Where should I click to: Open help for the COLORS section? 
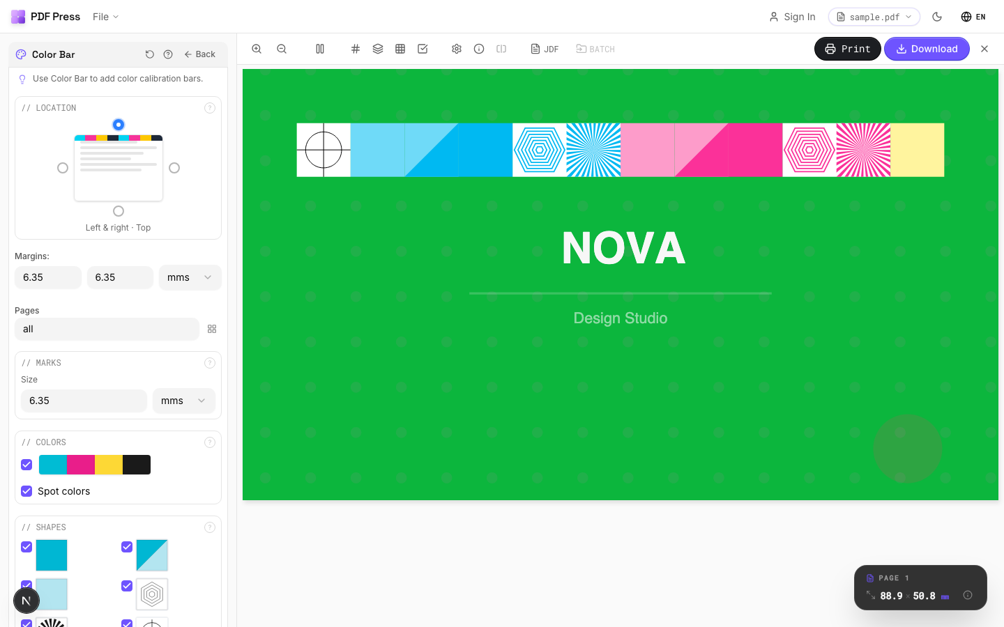click(x=210, y=442)
